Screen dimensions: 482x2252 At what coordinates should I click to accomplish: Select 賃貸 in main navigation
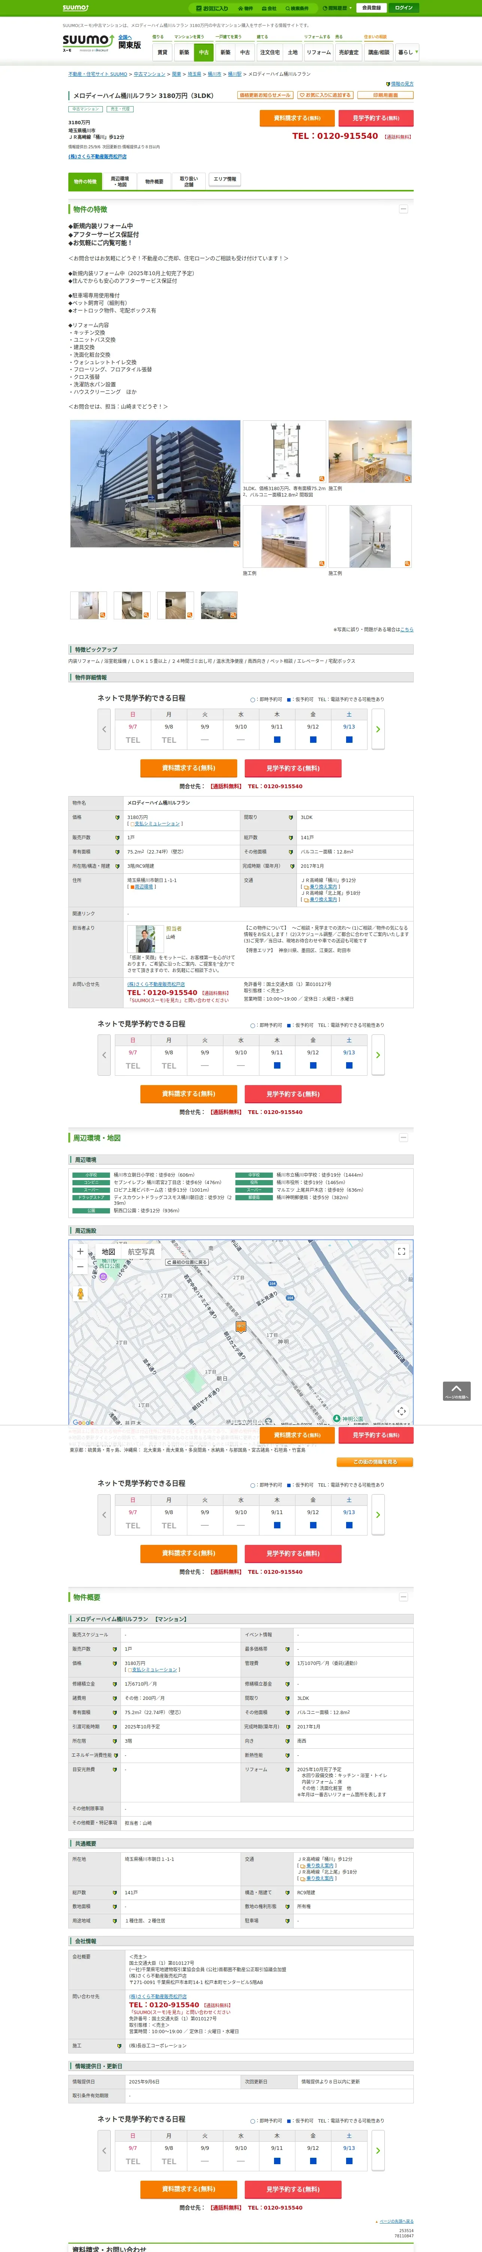tap(163, 53)
